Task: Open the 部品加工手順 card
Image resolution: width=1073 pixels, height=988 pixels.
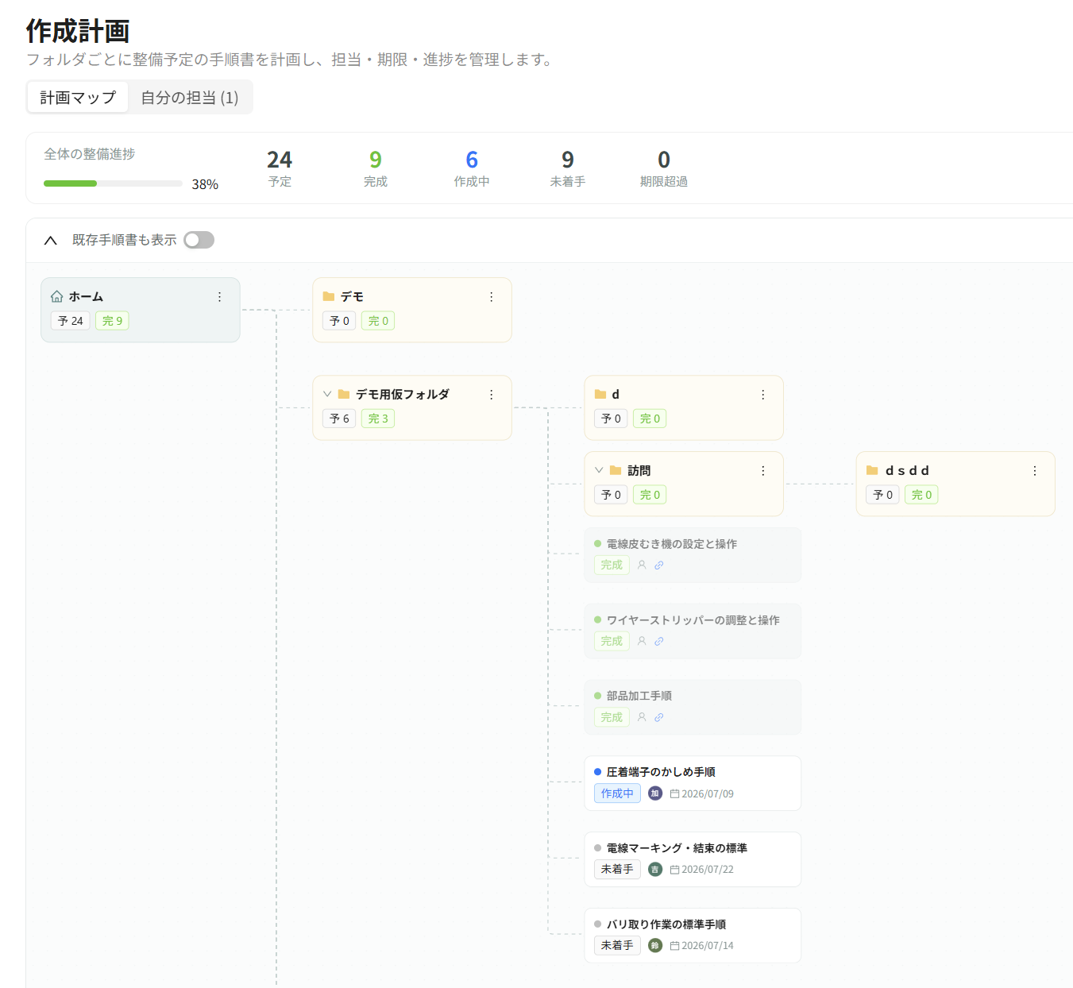Action: pyautogui.click(x=693, y=707)
